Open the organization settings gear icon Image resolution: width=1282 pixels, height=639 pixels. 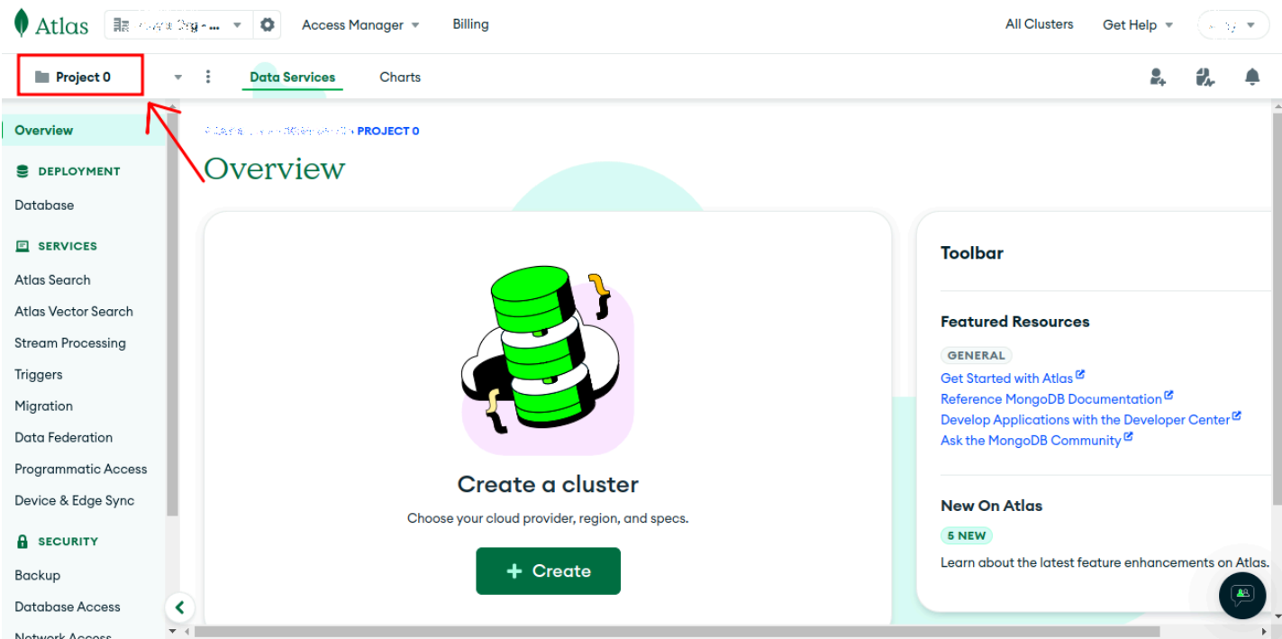point(267,24)
